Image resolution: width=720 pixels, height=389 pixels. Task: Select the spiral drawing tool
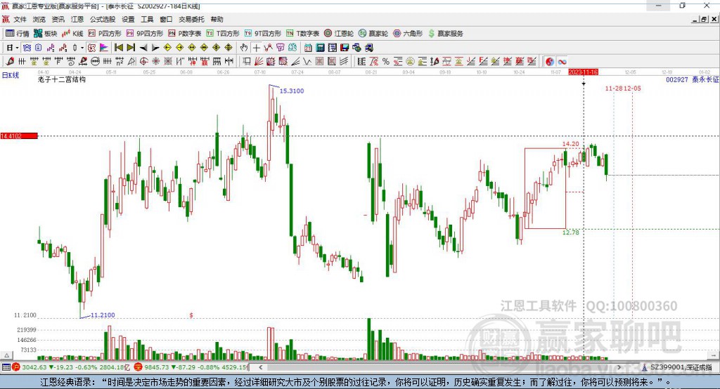[x=70, y=61]
